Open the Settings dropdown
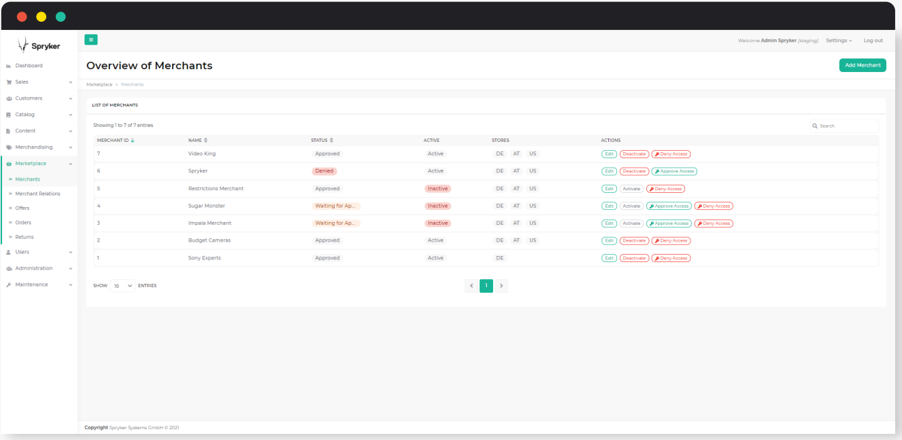The height and width of the screenshot is (440, 902). pyautogui.click(x=839, y=41)
